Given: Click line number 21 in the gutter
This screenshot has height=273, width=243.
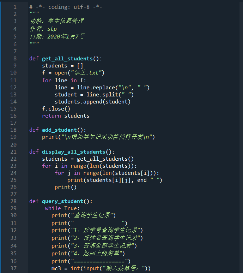Looking at the screenshot, I should pyautogui.click(x=13, y=152).
